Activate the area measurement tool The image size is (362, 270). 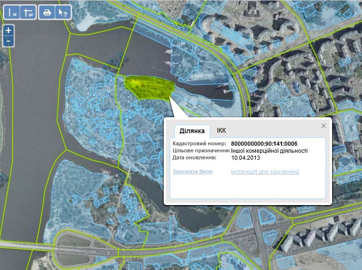tap(28, 12)
